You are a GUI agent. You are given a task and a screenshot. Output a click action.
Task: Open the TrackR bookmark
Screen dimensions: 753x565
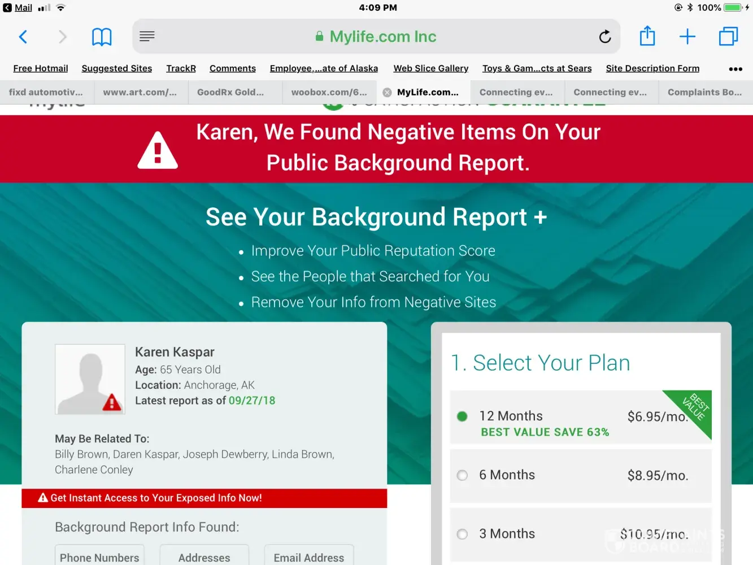[x=181, y=68]
